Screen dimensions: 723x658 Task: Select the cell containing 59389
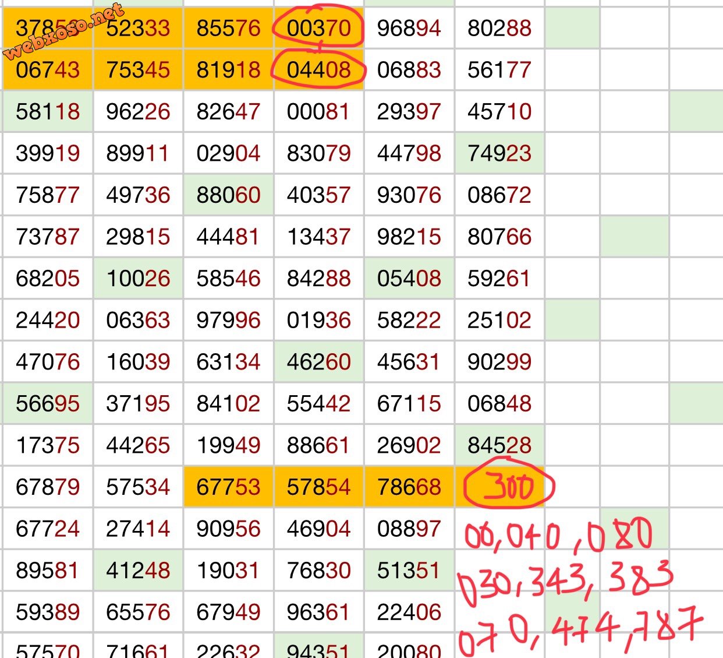48,612
